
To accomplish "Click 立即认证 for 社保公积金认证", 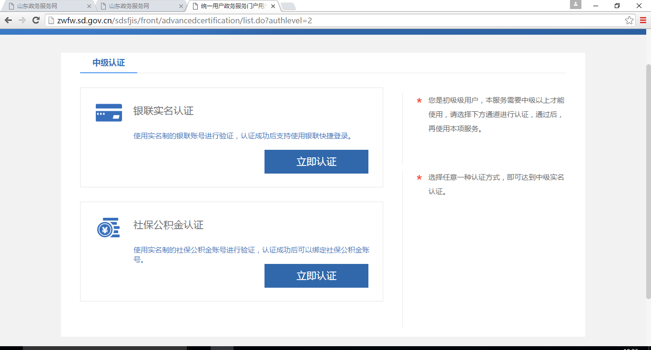I will pyautogui.click(x=316, y=276).
